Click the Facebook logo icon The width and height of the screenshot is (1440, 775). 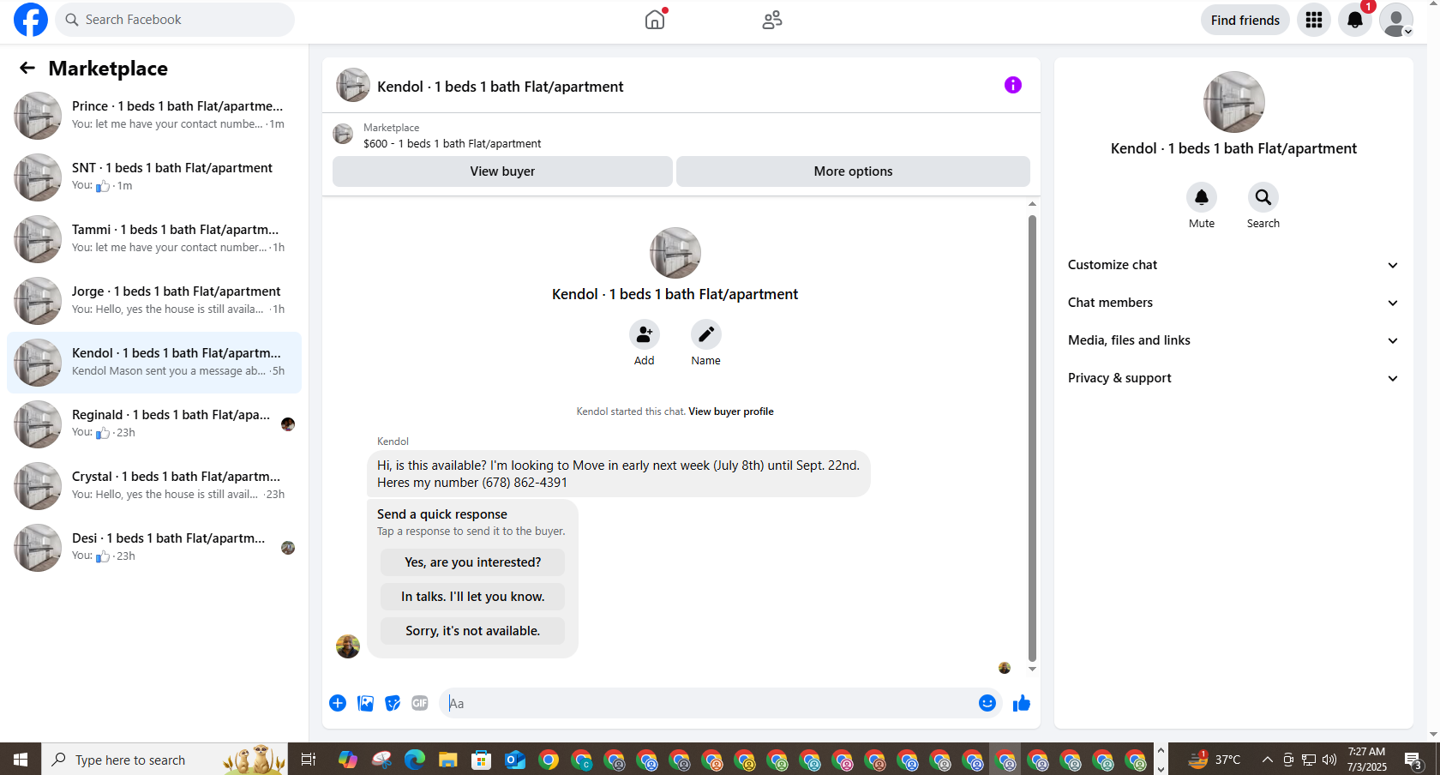[31, 20]
